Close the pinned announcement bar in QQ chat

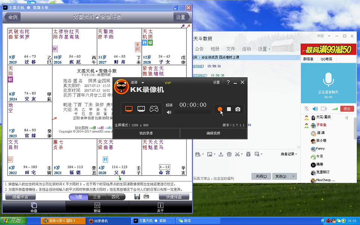coord(297,58)
